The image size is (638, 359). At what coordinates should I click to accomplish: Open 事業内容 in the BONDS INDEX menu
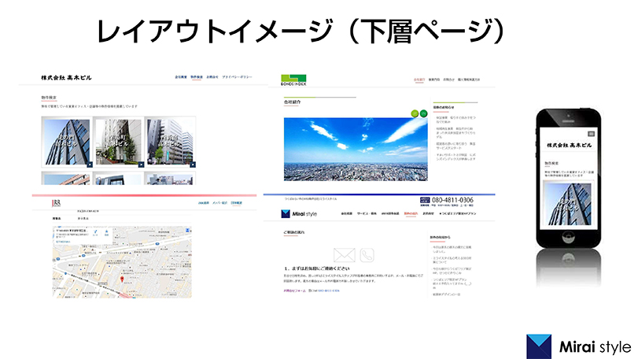(434, 80)
